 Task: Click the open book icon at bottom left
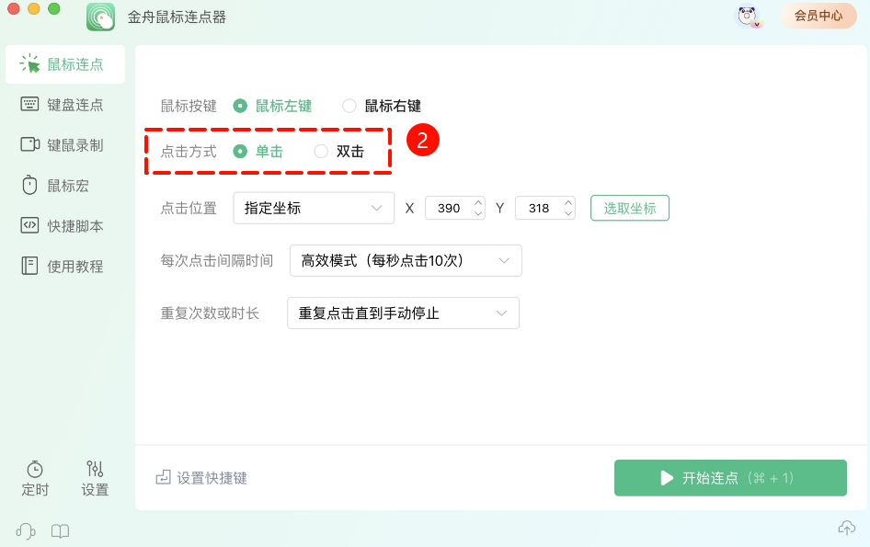[x=60, y=531]
